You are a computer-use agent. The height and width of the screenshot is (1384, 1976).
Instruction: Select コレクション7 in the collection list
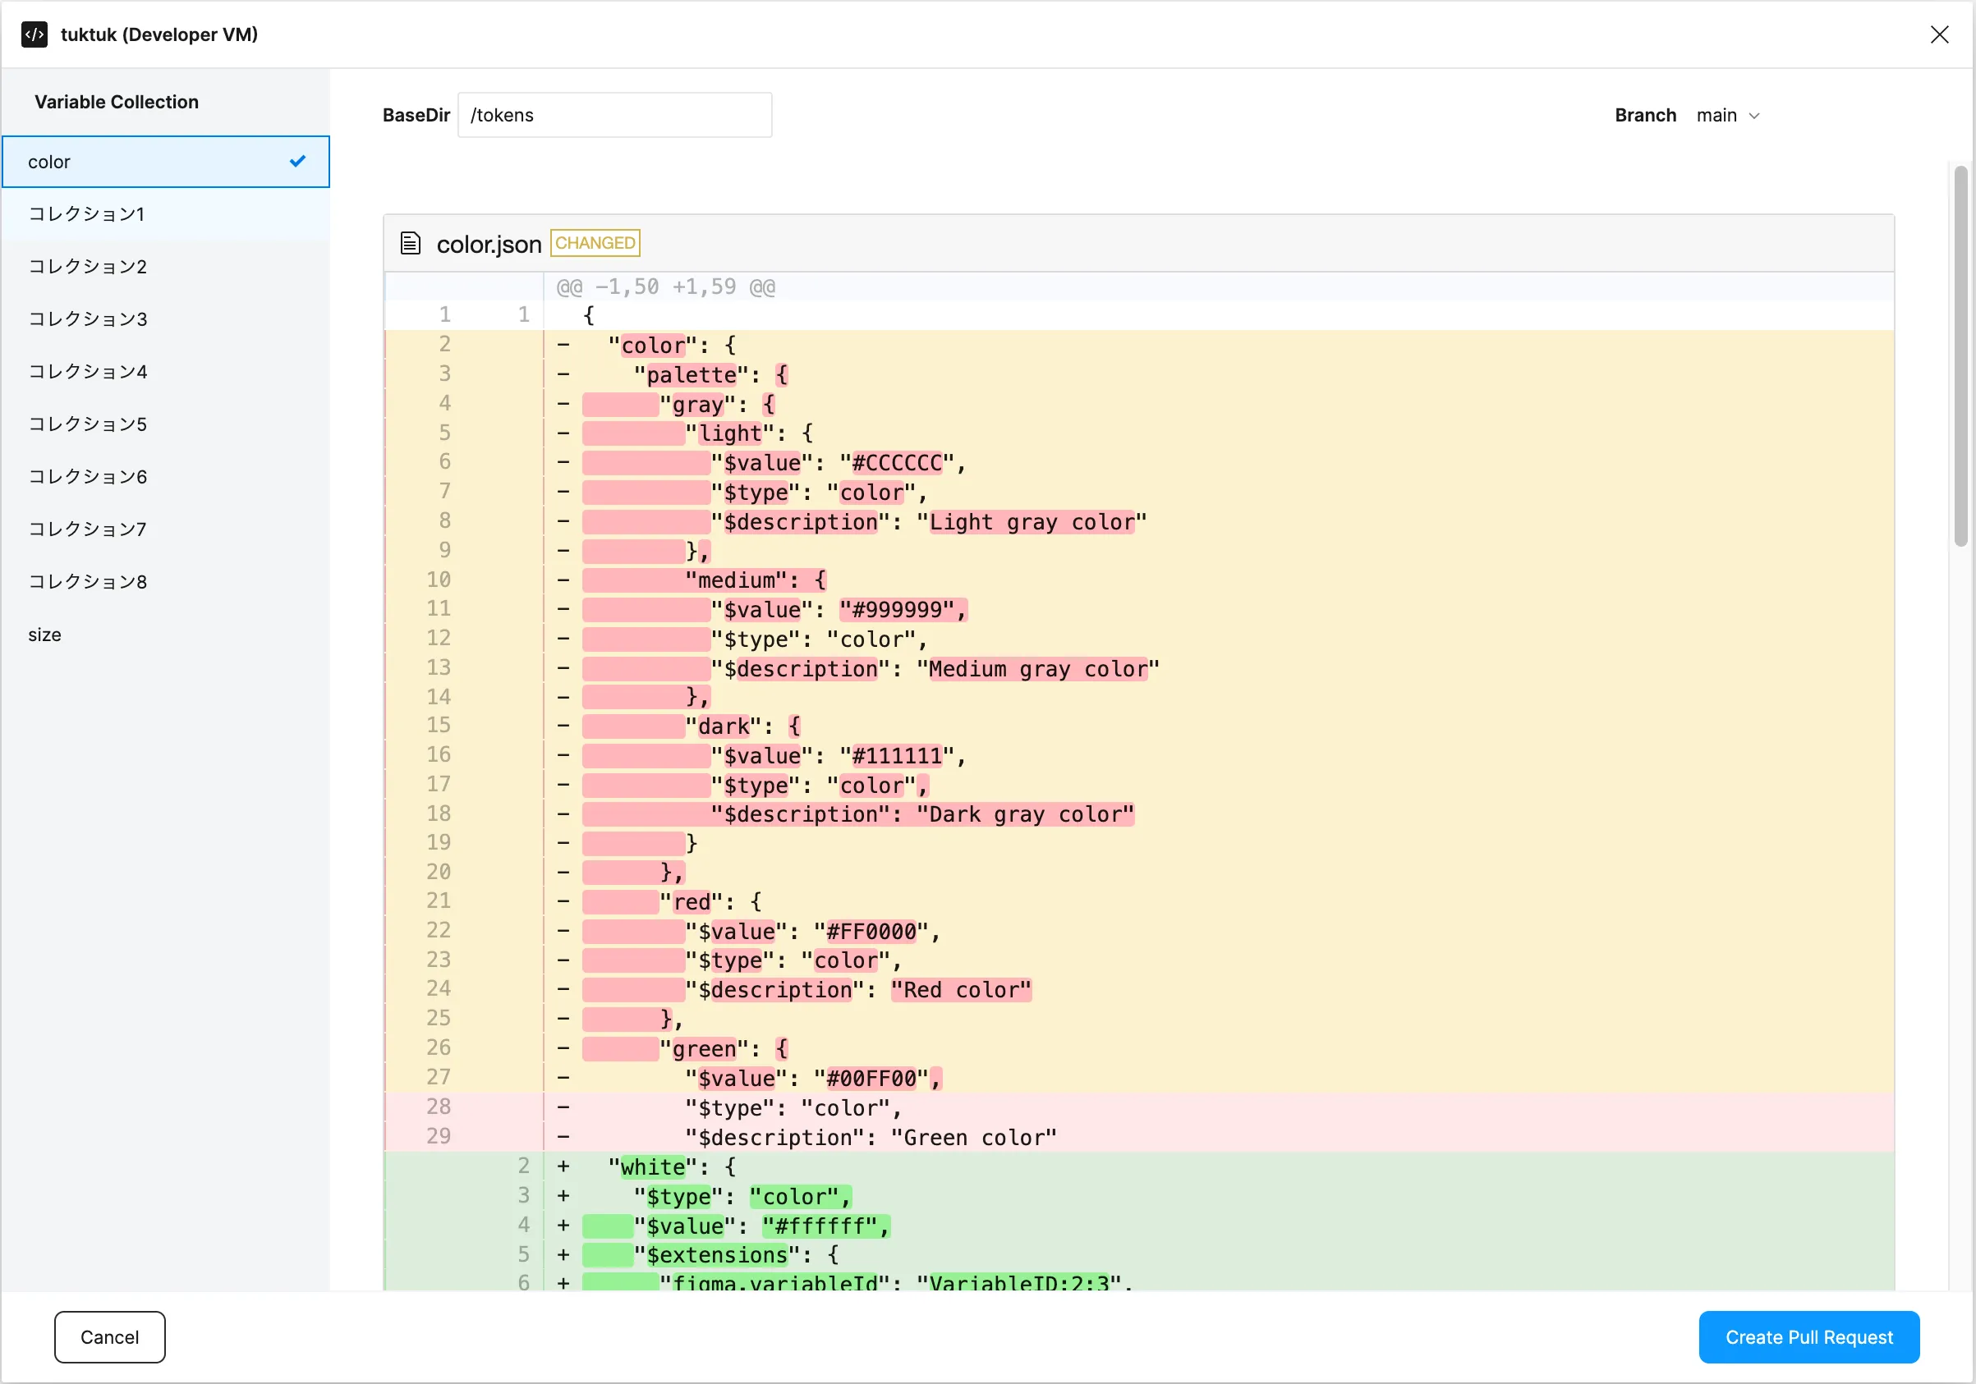click(166, 529)
